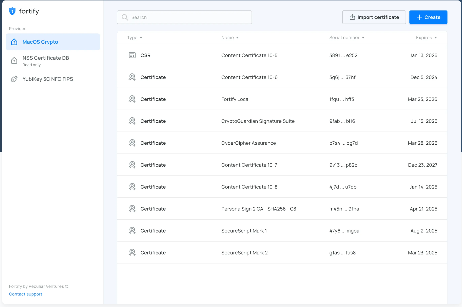
Task: Click the upload icon in Import certificate
Action: [x=352, y=17]
